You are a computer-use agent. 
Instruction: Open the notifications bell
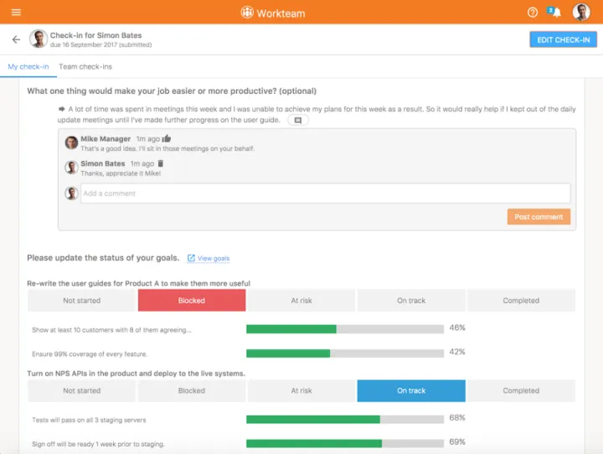[555, 13]
